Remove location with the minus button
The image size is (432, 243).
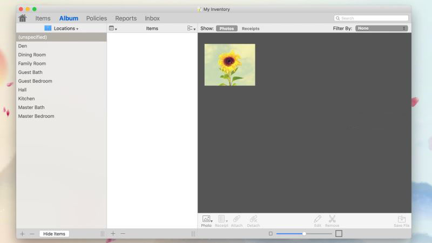click(32, 234)
